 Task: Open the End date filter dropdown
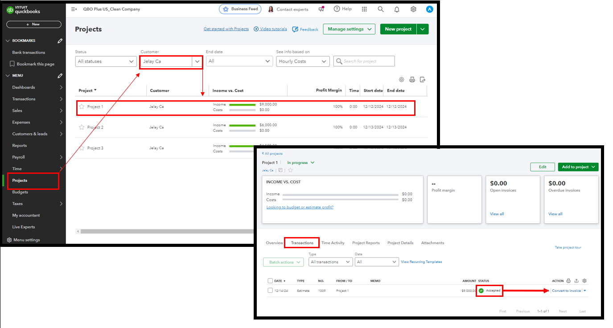(239, 61)
